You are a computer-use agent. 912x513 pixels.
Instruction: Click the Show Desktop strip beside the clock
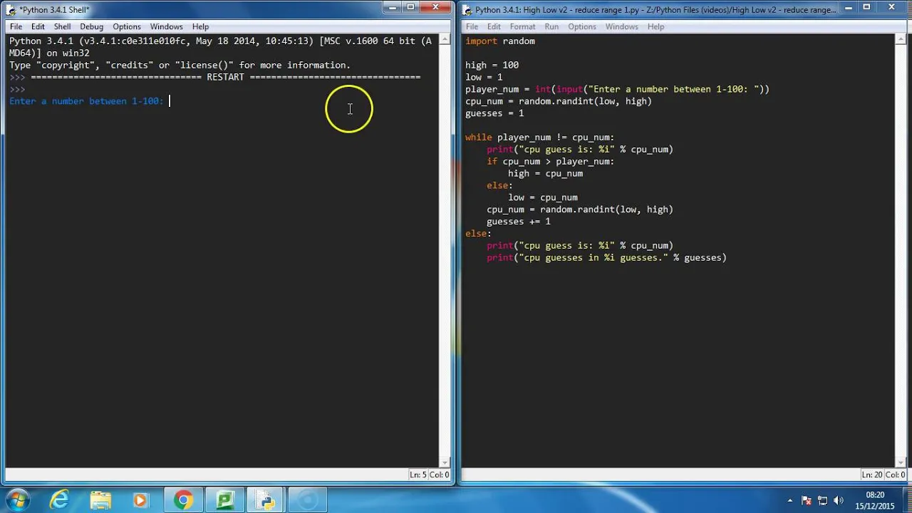coord(907,500)
